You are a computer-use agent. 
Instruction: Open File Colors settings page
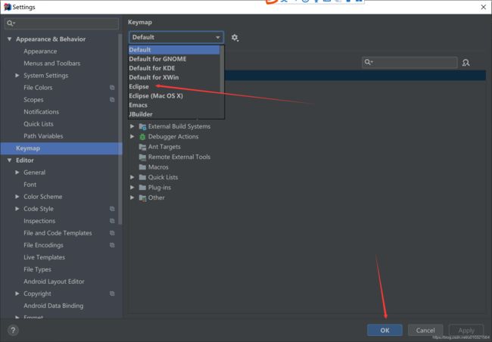tap(38, 88)
